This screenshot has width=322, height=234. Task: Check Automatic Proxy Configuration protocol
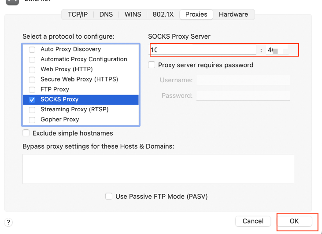[x=32, y=59]
